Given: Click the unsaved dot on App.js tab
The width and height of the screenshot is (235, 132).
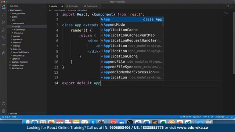Looking at the screenshot, I should point(62,6).
